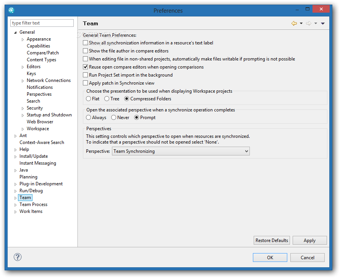
Task: Click the help question mark icon
Action: pos(18,257)
